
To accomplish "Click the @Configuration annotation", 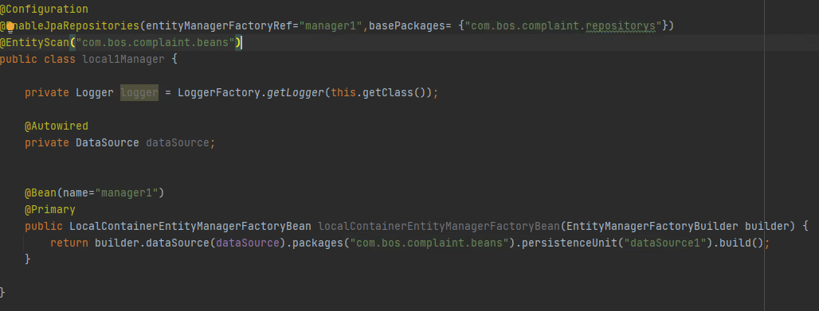I will tap(44, 9).
